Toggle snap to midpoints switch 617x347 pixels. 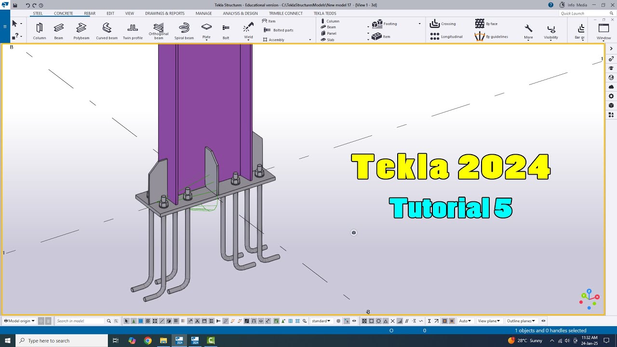(386, 321)
